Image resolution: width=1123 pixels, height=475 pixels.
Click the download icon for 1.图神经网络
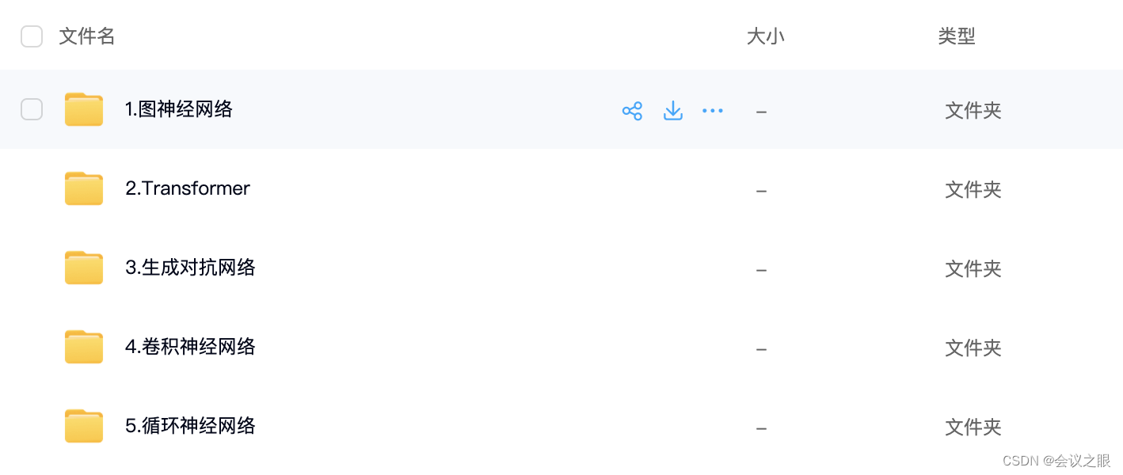[x=672, y=110]
